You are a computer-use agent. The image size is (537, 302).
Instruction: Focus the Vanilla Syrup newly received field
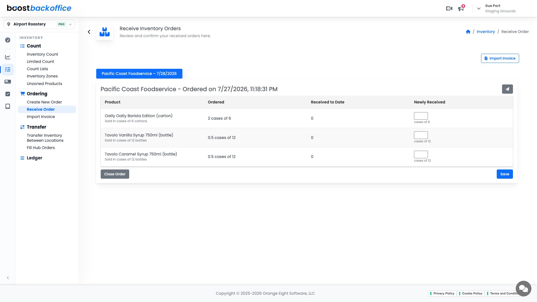[421, 135]
